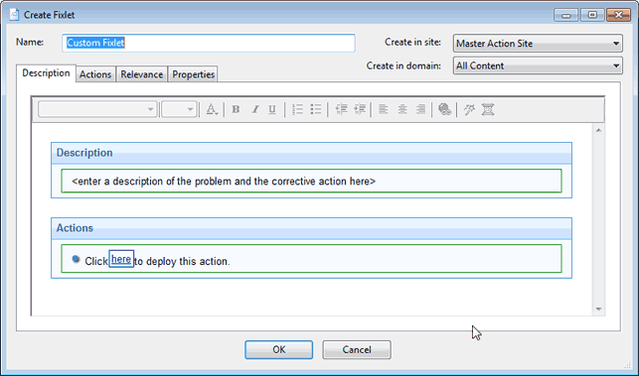Expand the Create in domain dropdown
Viewport: 639px width, 376px height.
coord(538,65)
